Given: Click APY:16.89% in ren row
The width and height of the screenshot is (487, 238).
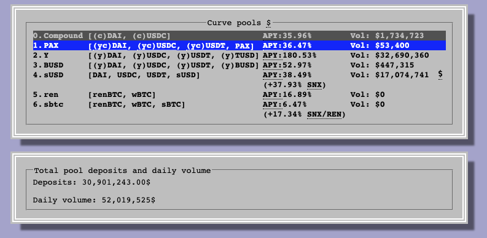Looking at the screenshot, I should (287, 94).
